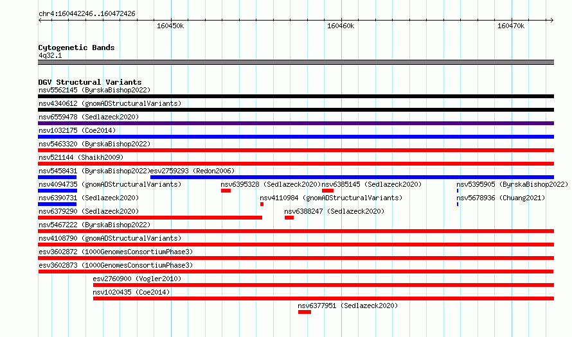
Task: Click the nsv5562145 (ByrskaBishop2022) label
Action: pyautogui.click(x=94, y=90)
